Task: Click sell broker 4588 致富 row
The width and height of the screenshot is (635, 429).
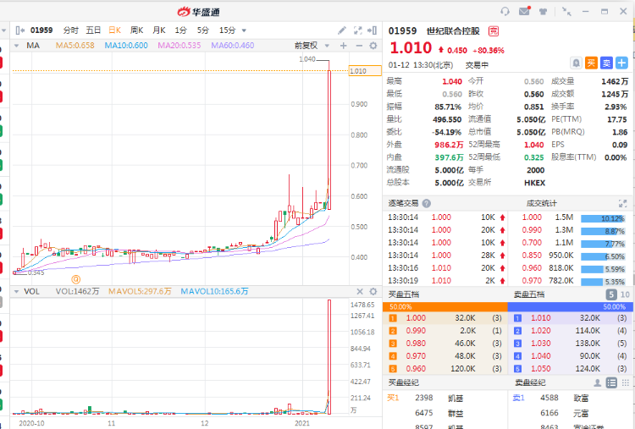Action: pyautogui.click(x=570, y=399)
